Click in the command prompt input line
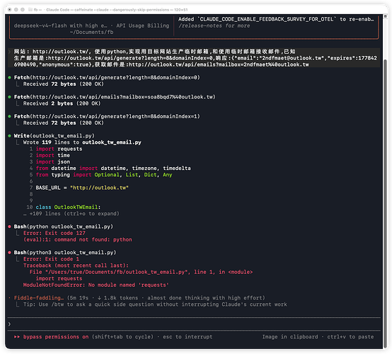Viewport: 392px width, 354px height. 194,324
